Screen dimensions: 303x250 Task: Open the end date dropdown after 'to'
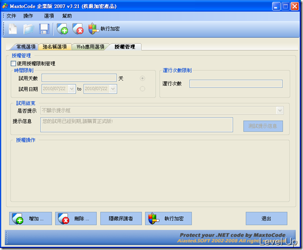point(113,89)
